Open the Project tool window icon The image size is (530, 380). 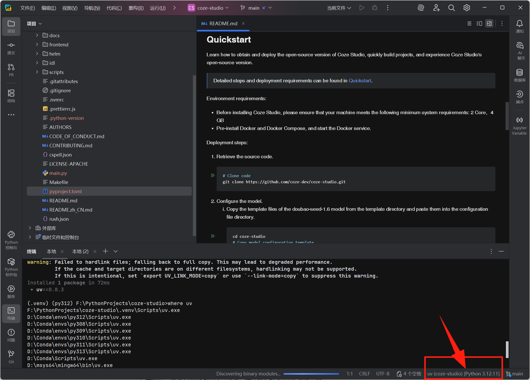coord(11,26)
